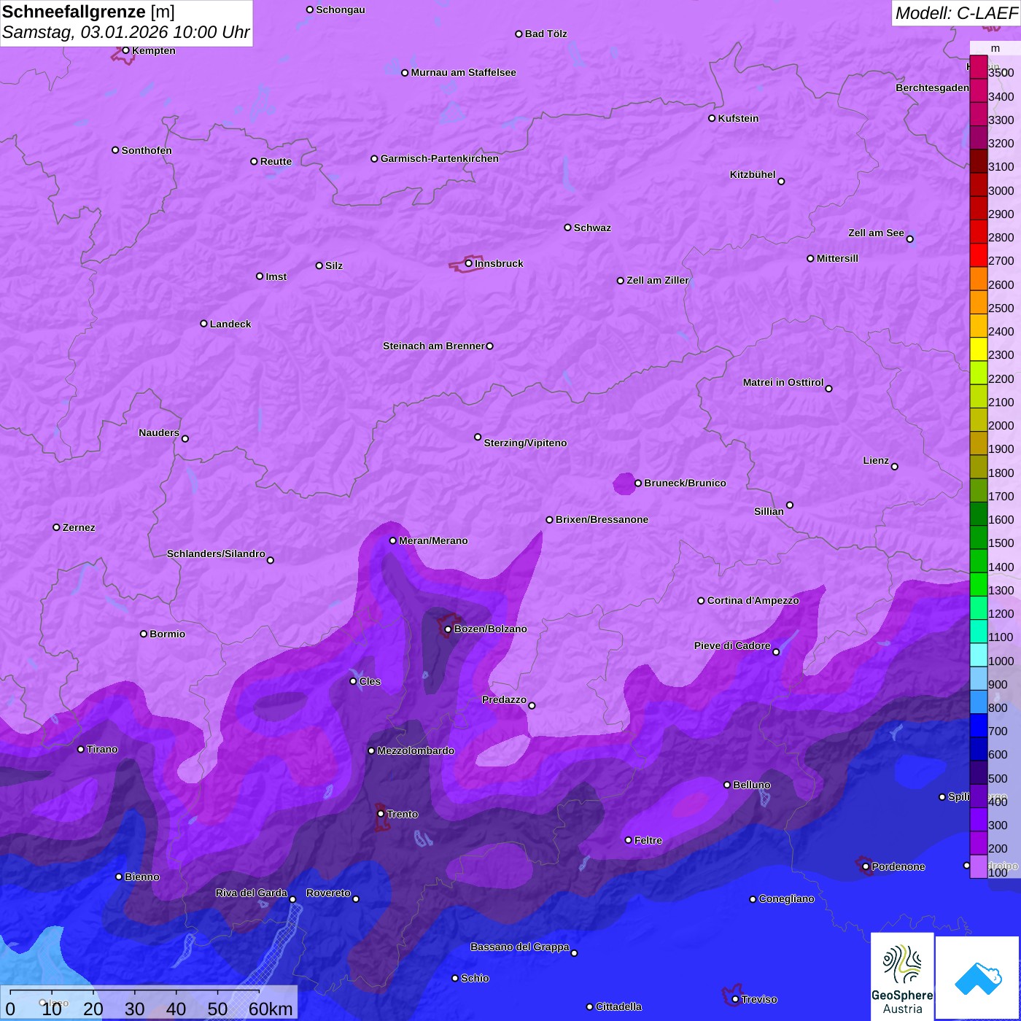1021x1021 pixels.
Task: Click the 'Modell: C-LAEF' label
Action: tap(956, 13)
